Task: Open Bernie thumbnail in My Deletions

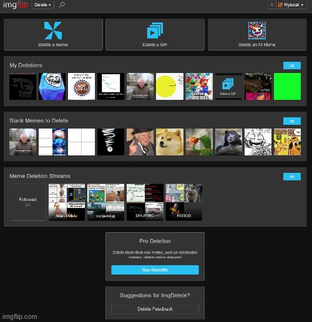Action: click(x=140, y=86)
